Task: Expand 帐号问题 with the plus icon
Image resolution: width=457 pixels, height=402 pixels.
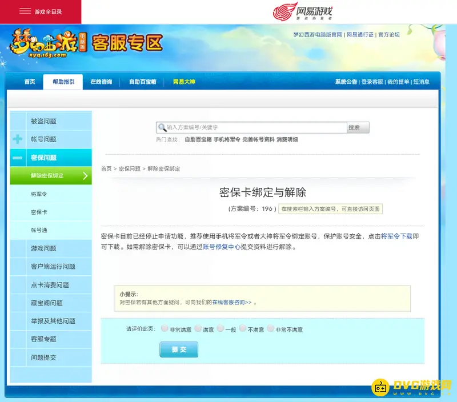Action: 18,139
